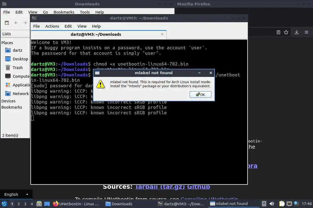Click the '2 item(s)' status bar text

tap(10, 135)
